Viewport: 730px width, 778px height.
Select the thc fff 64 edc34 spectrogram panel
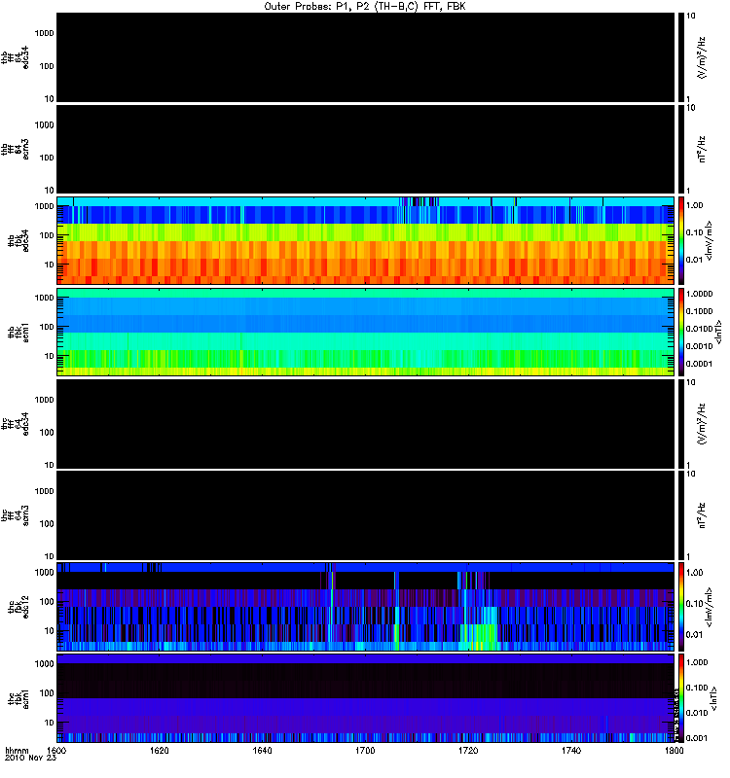(x=365, y=424)
